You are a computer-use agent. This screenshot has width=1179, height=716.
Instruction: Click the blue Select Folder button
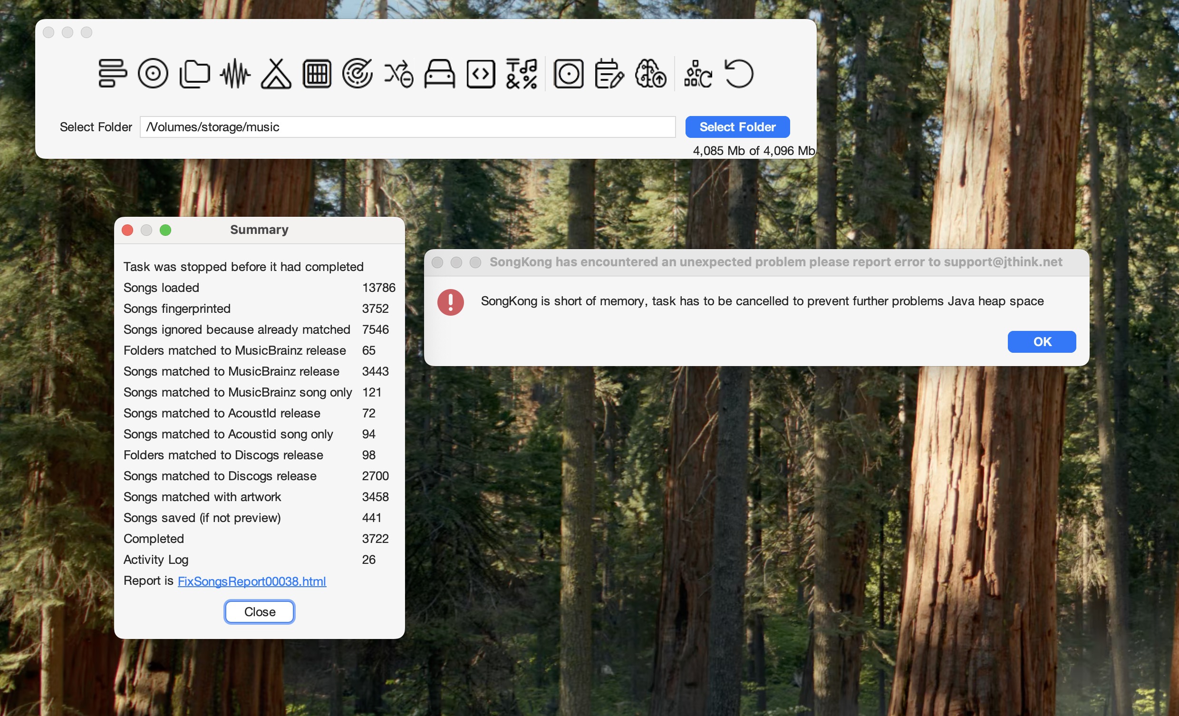[x=737, y=127]
